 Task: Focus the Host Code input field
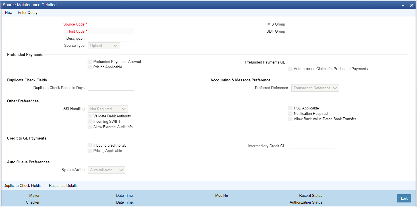coord(111,31)
